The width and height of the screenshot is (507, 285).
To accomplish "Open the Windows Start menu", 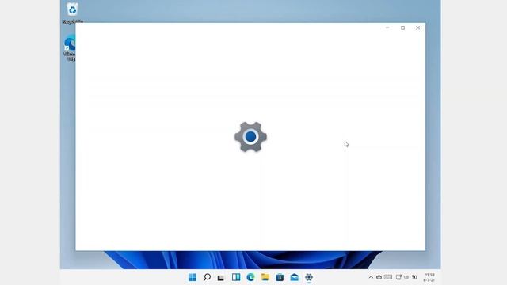I will point(193,277).
